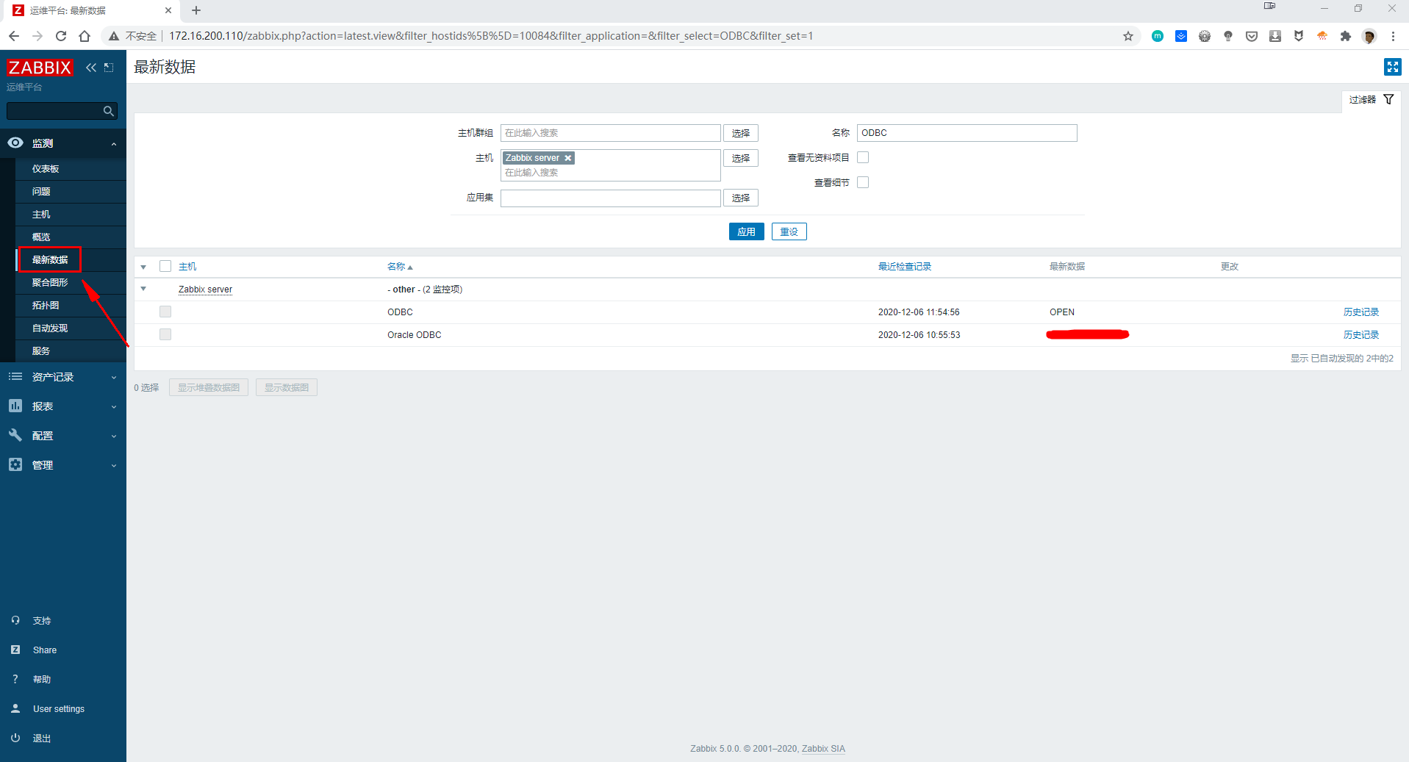
Task: Click the magnifier in the sidebar search box
Action: pos(109,110)
